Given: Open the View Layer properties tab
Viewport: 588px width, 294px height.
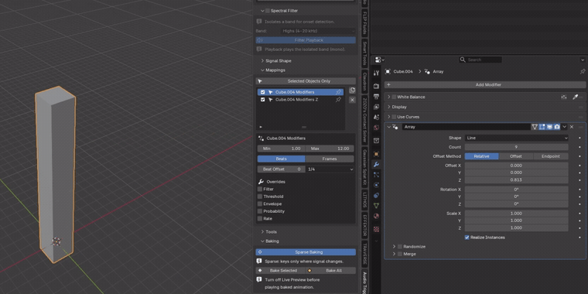Looking at the screenshot, I should click(377, 107).
